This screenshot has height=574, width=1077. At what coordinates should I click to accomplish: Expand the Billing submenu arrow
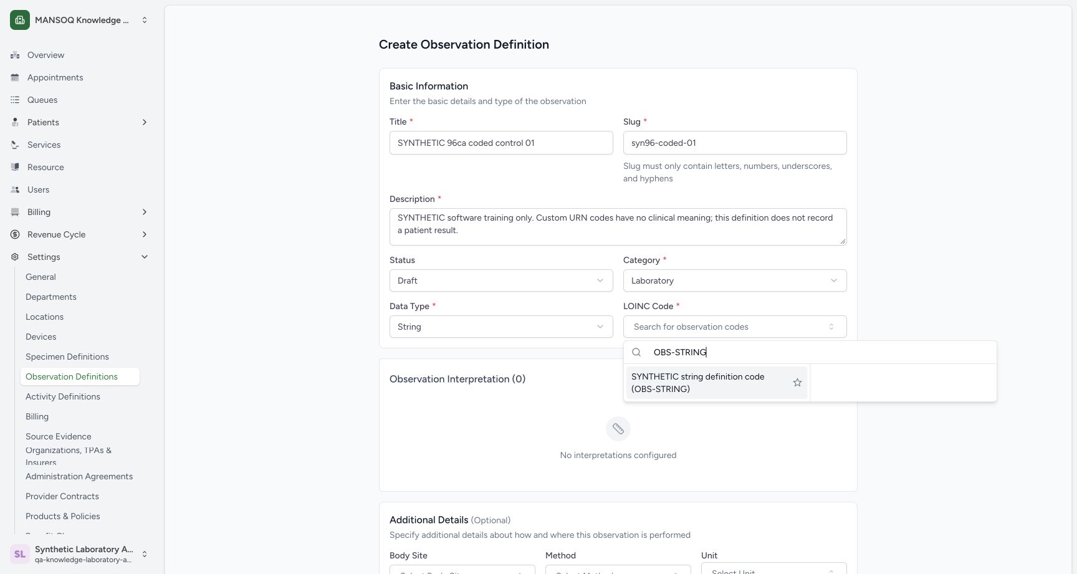click(x=145, y=212)
